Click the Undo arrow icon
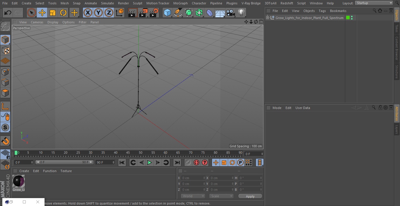Image resolution: width=400 pixels, height=206 pixels. (8, 13)
